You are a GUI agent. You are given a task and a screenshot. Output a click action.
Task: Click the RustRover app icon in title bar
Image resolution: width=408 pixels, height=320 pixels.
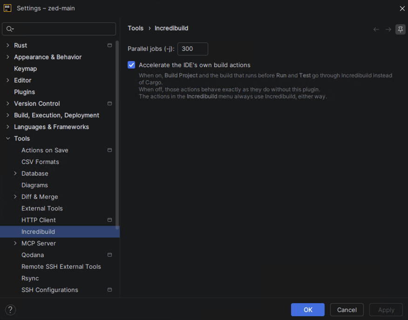[7, 8]
